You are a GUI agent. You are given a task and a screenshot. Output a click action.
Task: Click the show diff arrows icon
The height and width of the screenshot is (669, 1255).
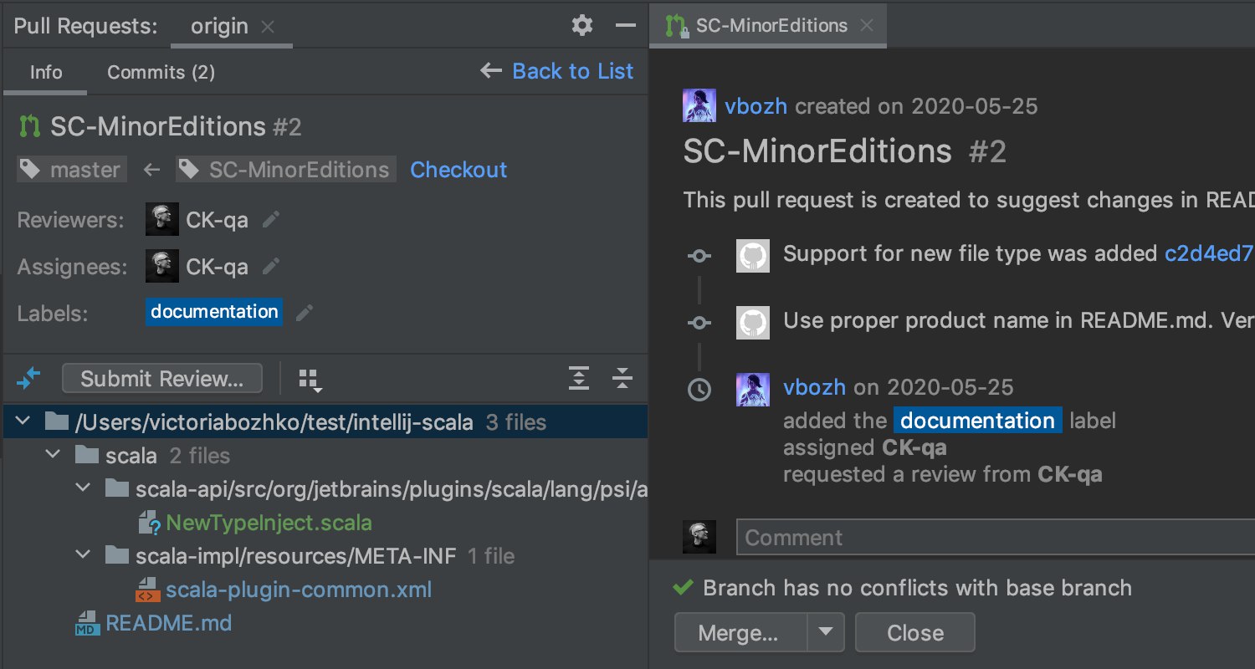[x=28, y=379]
